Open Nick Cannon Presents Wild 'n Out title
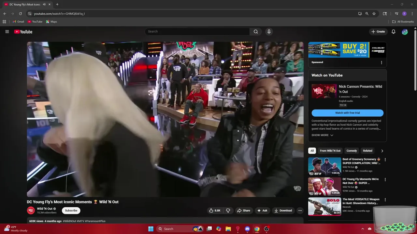 (360, 89)
